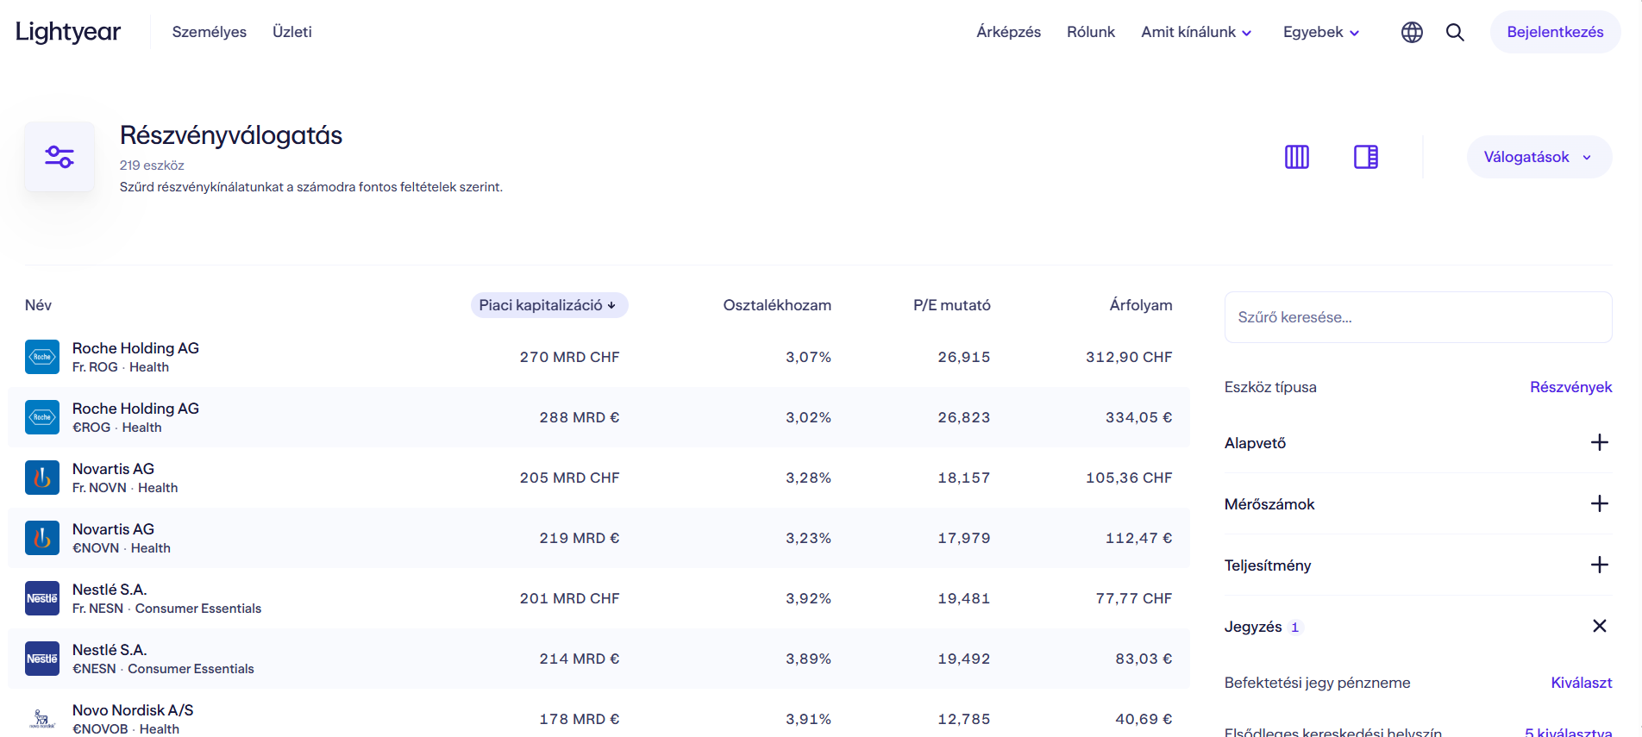Viewport: 1642px width, 737px height.
Task: Click the Bejelentkezés button
Action: pyautogui.click(x=1555, y=32)
